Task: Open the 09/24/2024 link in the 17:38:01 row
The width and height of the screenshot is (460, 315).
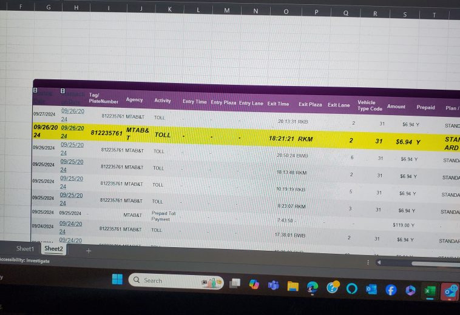Action: coord(70,227)
